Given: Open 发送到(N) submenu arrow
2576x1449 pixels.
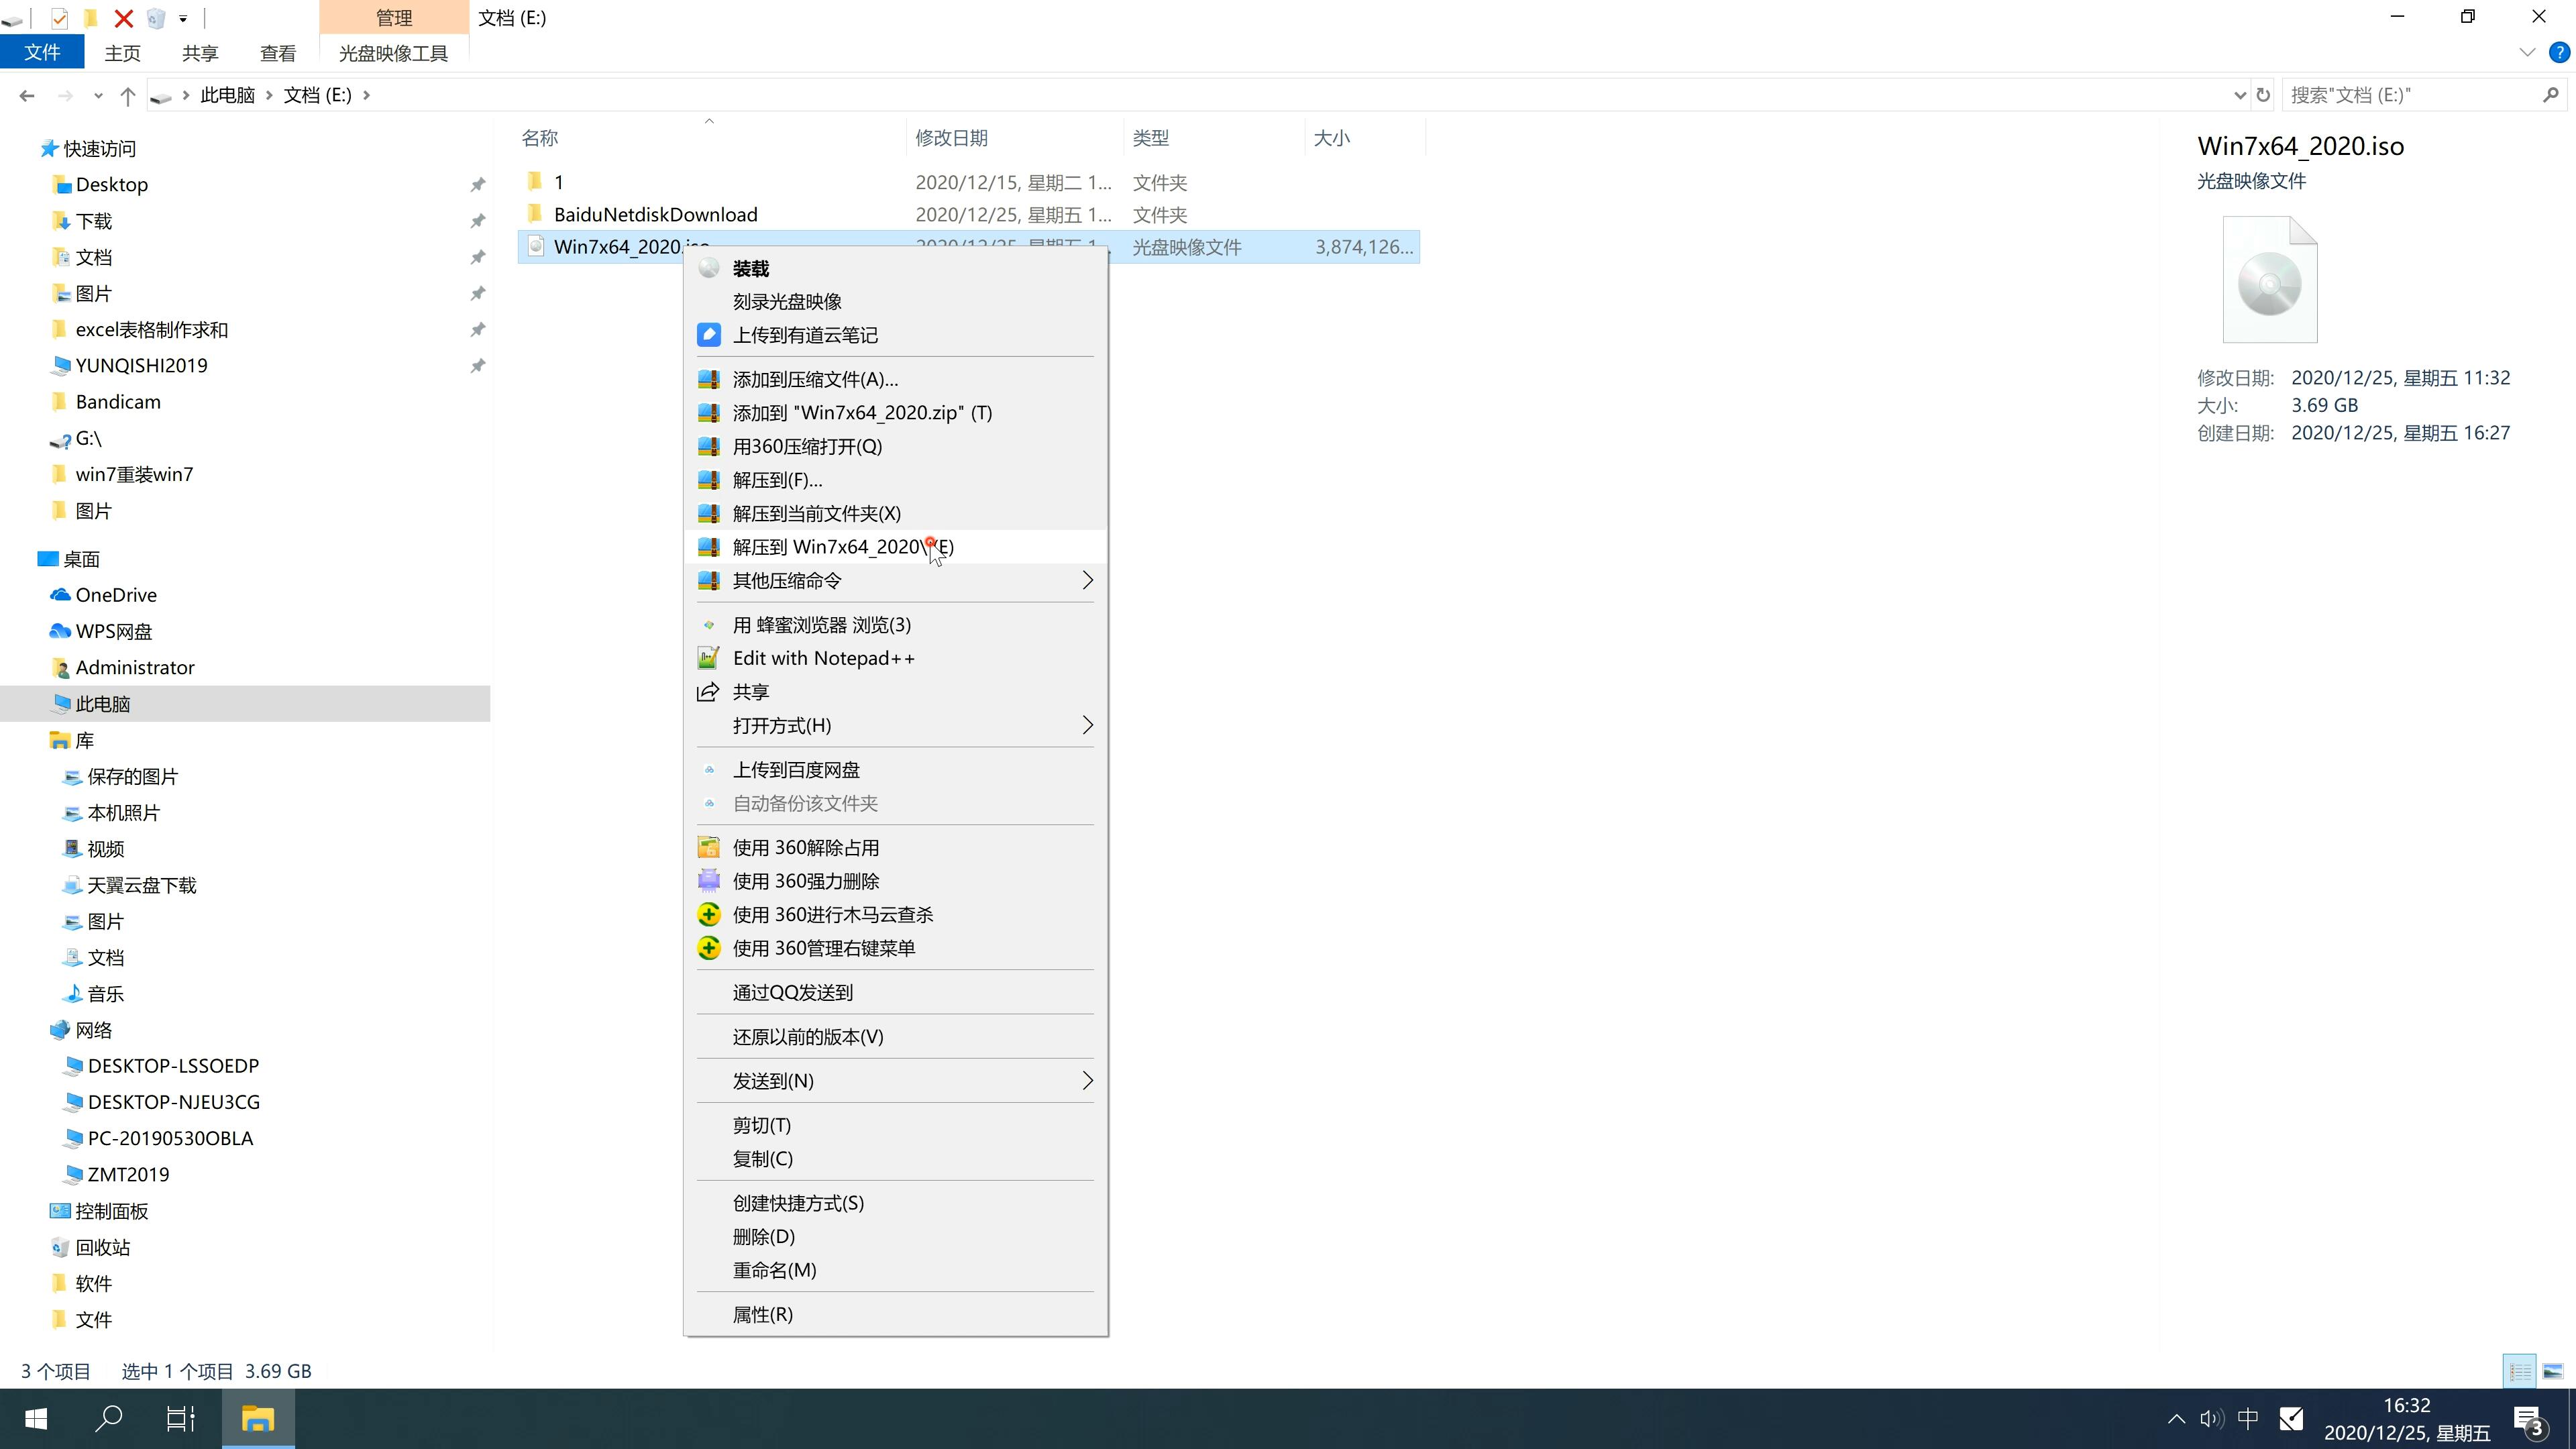Looking at the screenshot, I should pyautogui.click(x=1085, y=1081).
